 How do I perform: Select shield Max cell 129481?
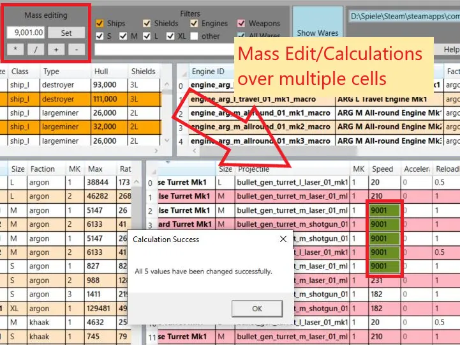coord(100,309)
